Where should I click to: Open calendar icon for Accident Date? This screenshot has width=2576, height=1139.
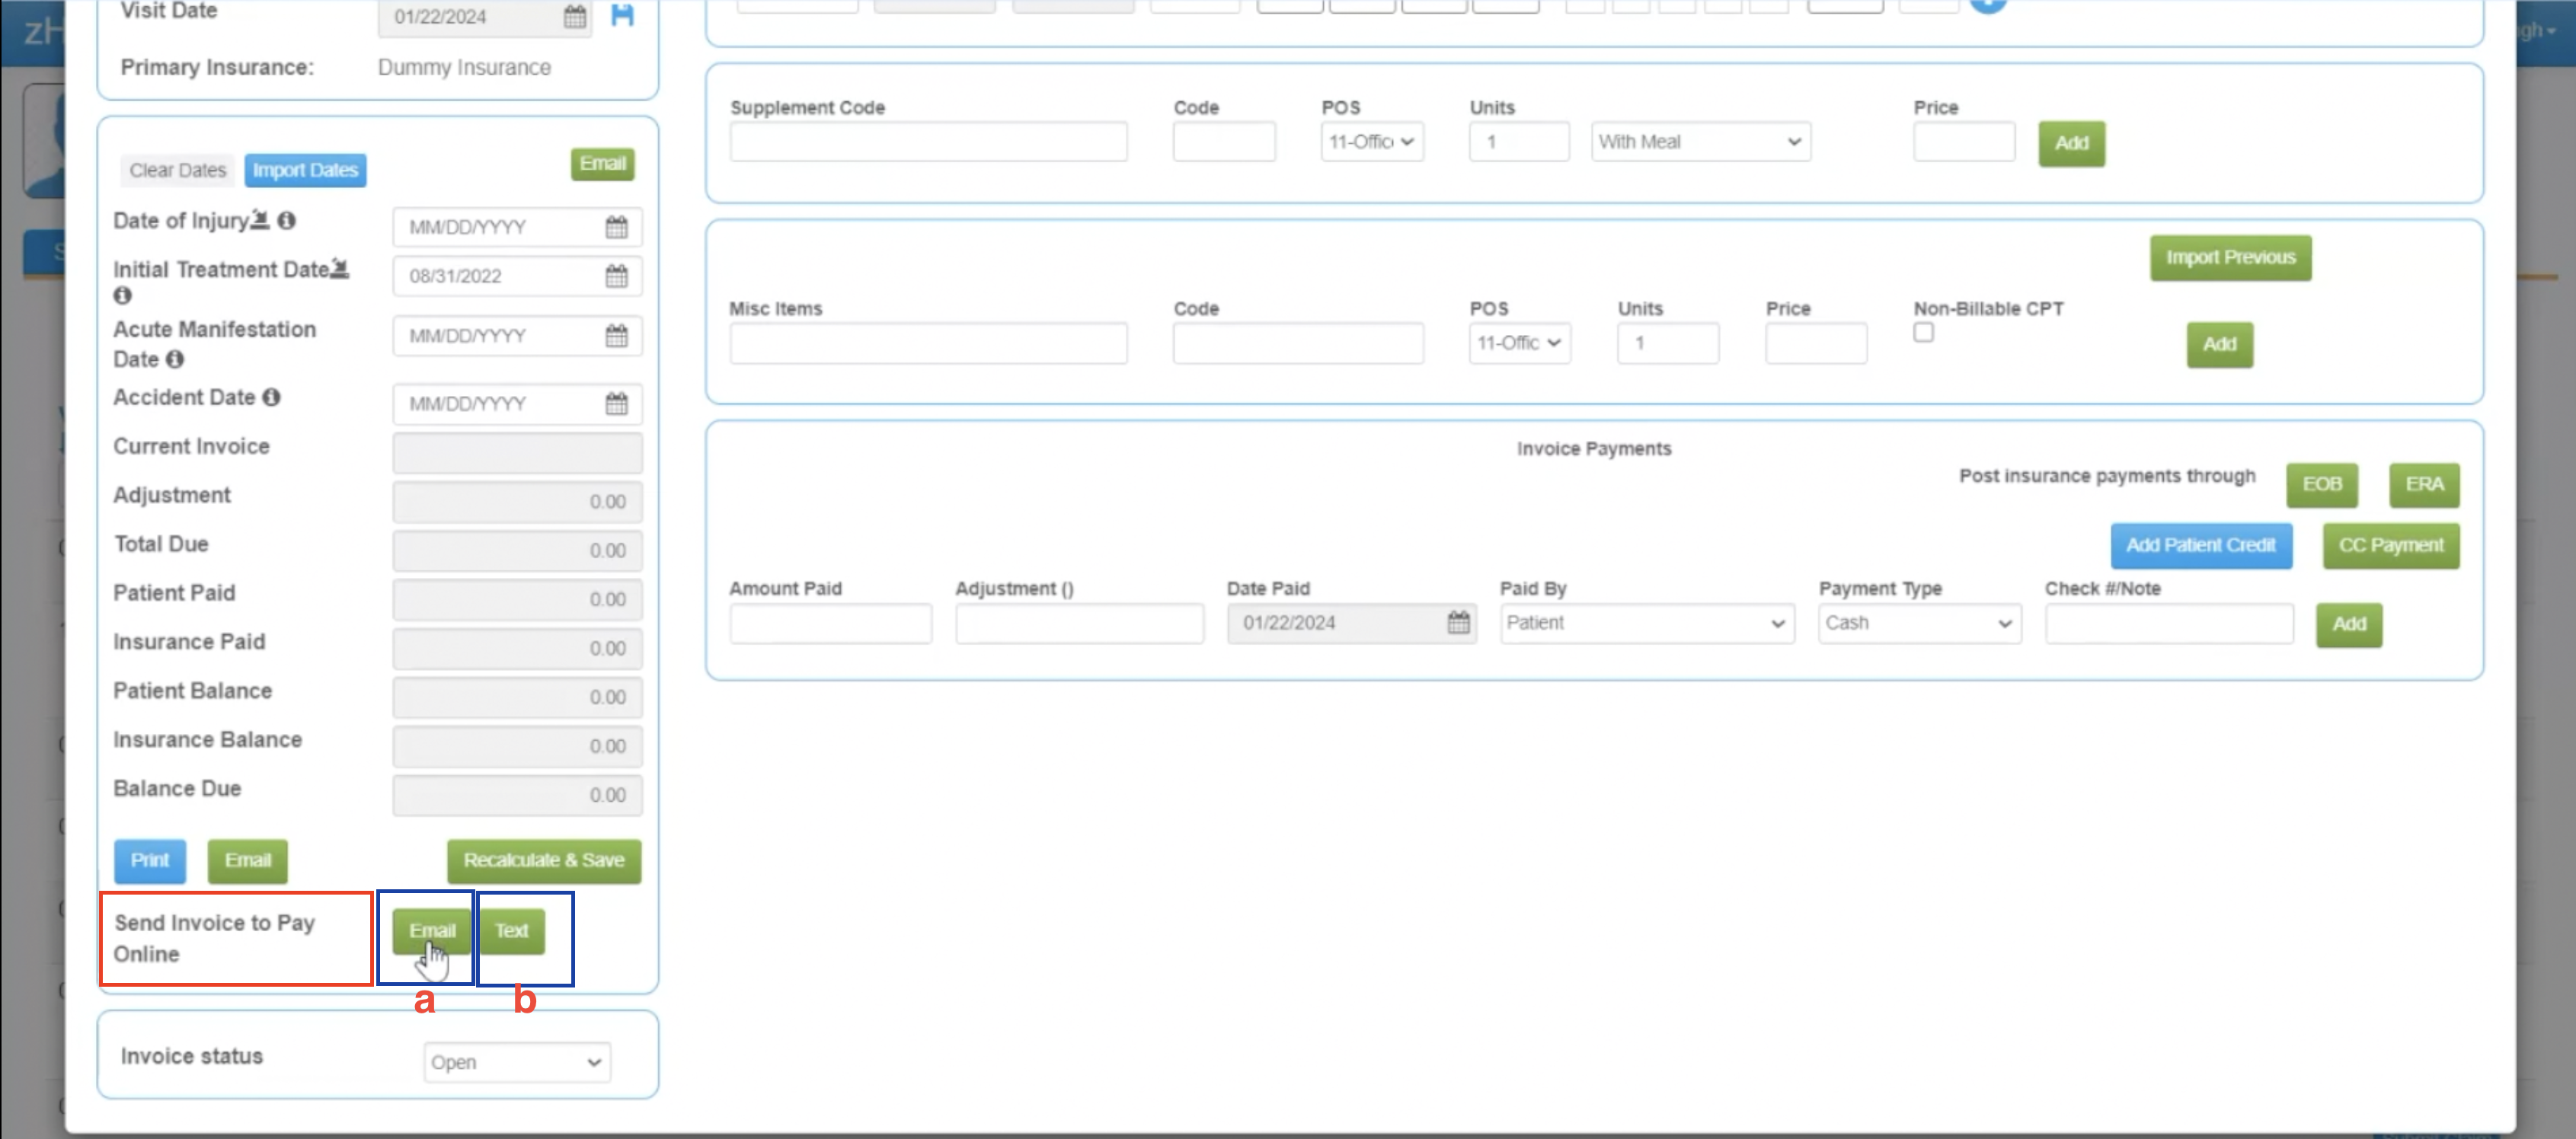tap(616, 404)
